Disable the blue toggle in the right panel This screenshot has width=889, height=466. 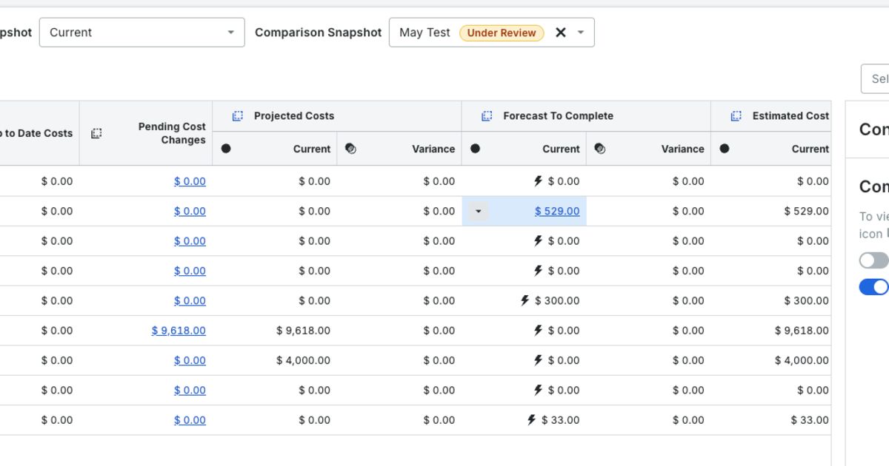point(873,286)
